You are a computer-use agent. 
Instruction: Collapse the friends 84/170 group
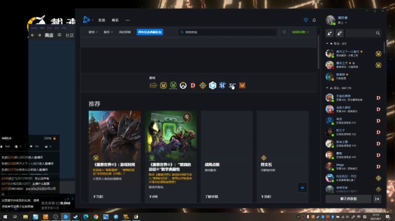tap(338, 88)
